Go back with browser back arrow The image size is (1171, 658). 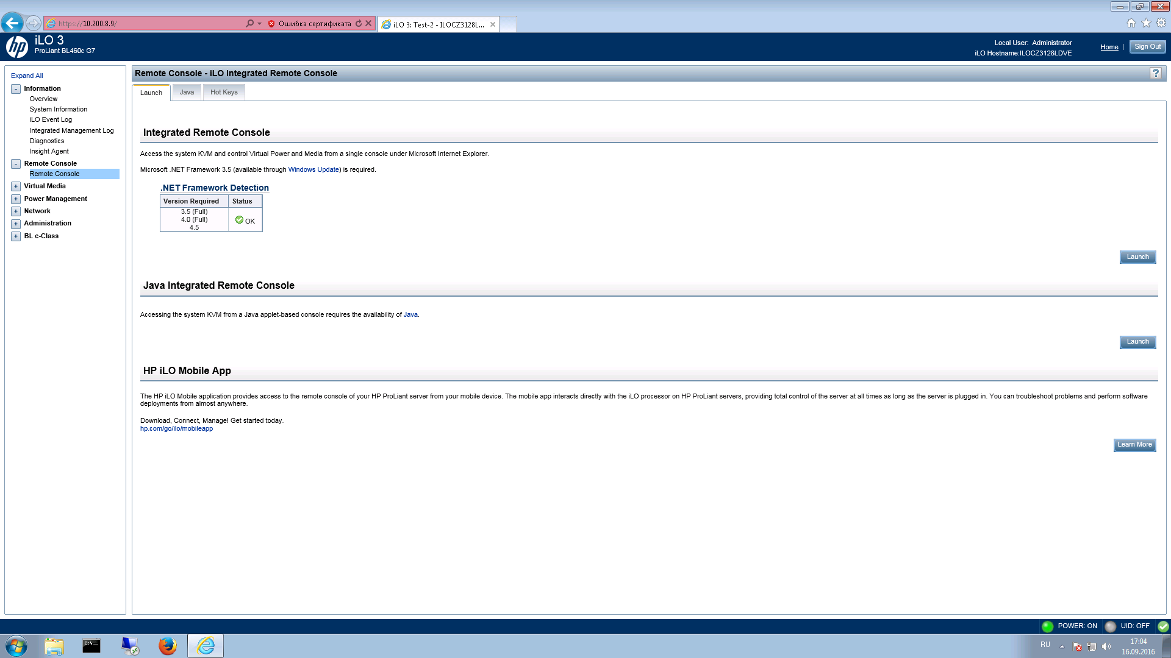pos(12,23)
